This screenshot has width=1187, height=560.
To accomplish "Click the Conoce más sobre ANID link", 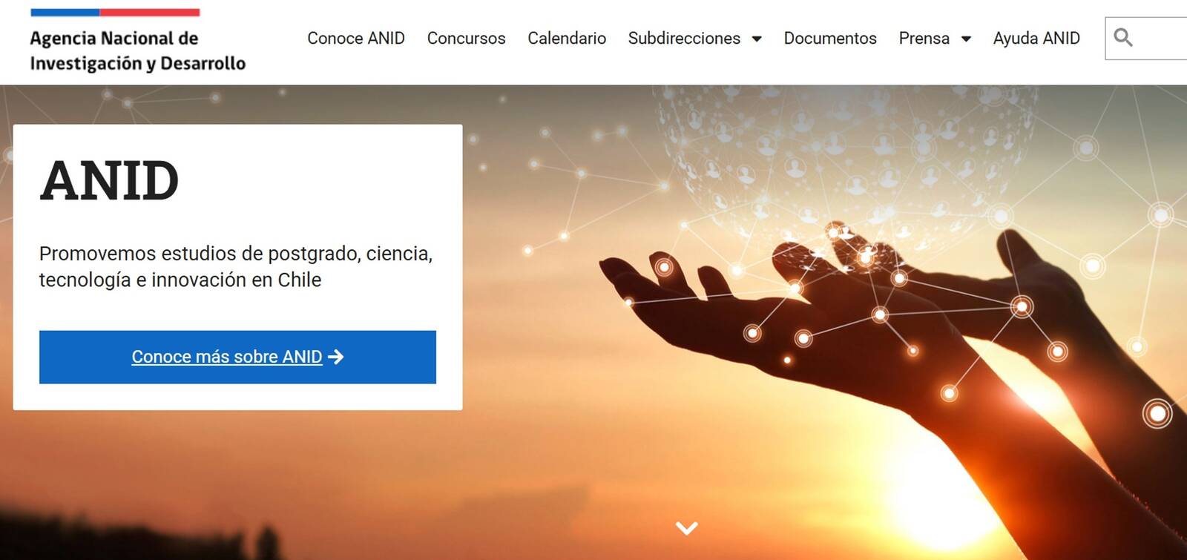I will click(x=227, y=357).
